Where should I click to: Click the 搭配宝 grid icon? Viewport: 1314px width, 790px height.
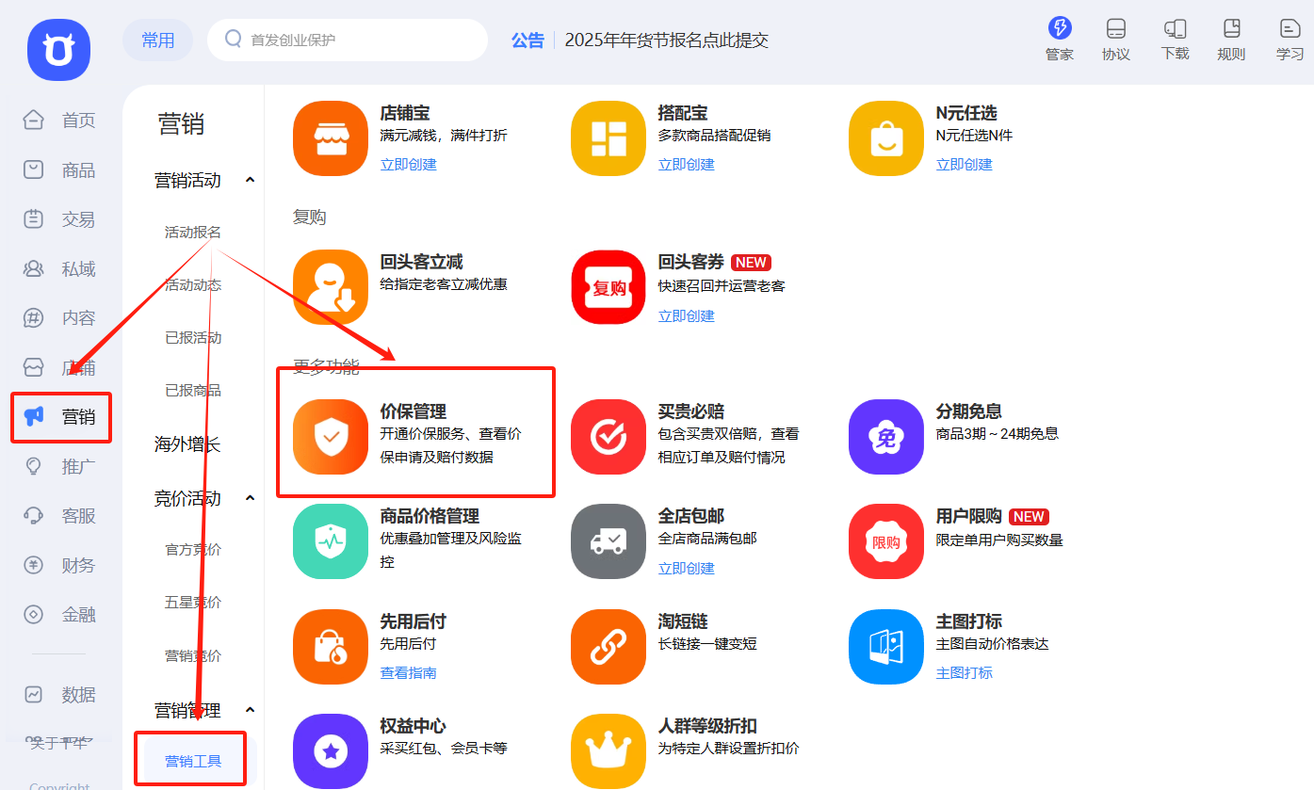click(608, 138)
